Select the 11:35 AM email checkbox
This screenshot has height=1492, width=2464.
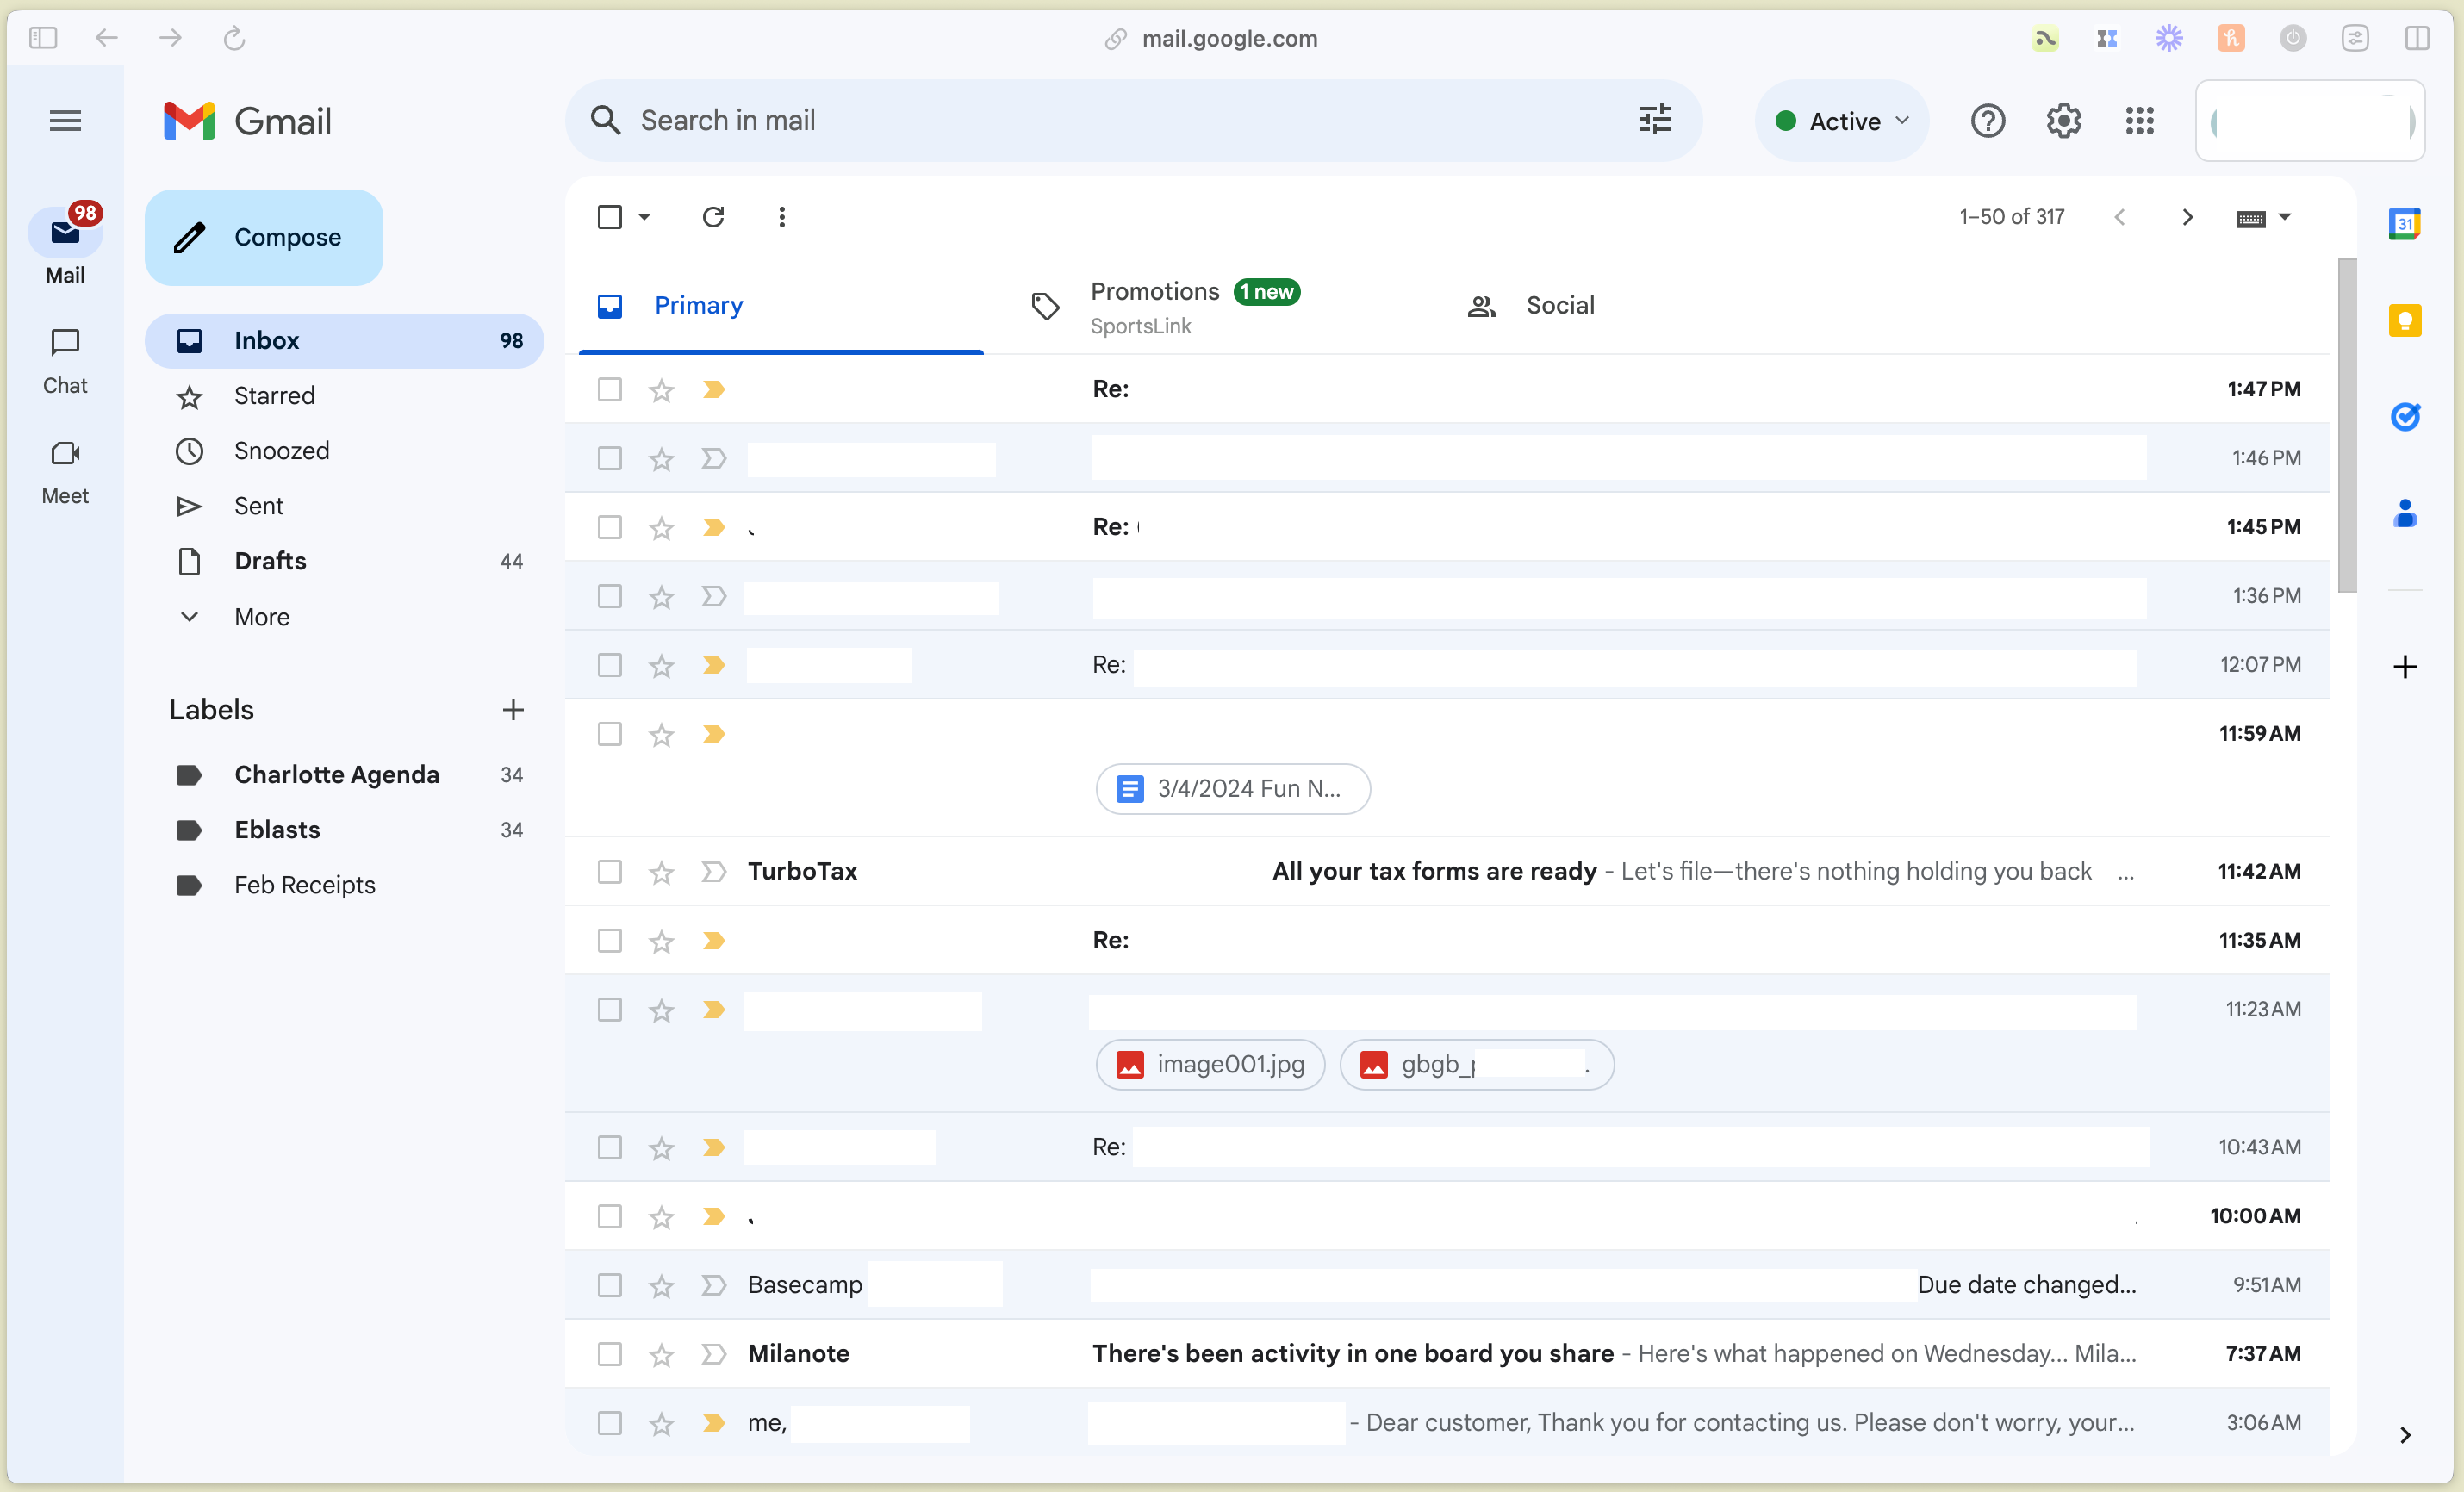pos(609,941)
